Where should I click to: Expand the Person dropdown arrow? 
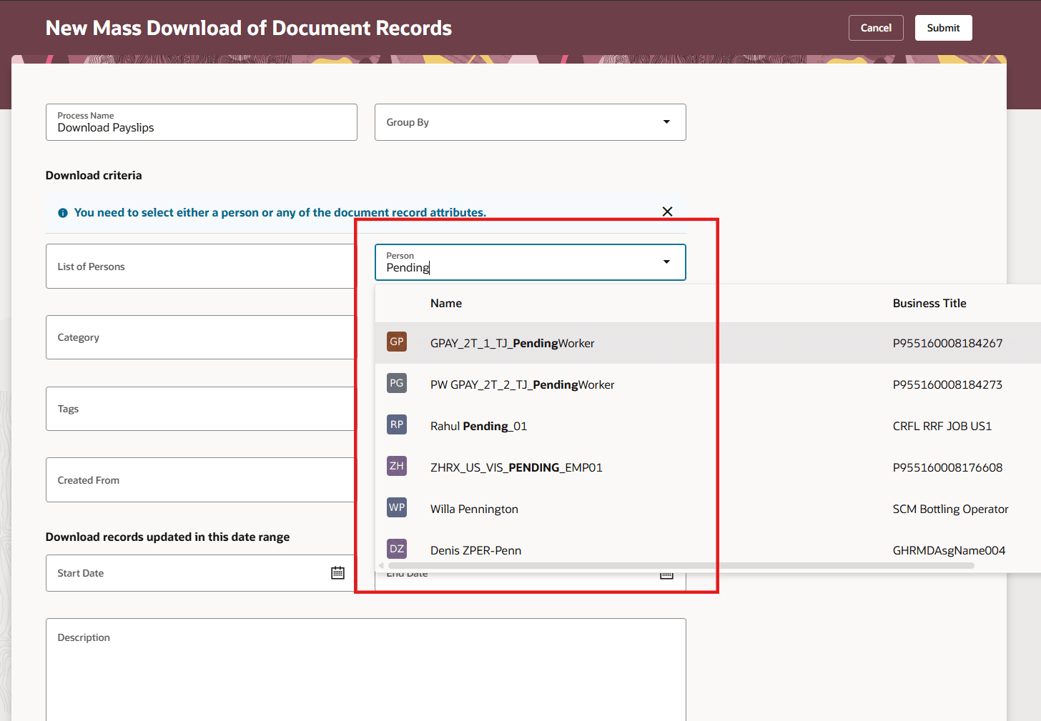coord(666,262)
